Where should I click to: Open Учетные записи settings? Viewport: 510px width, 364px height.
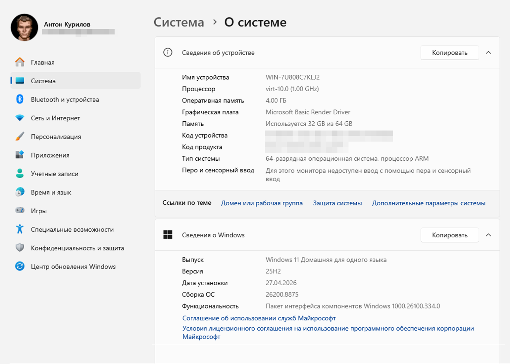(x=76, y=173)
